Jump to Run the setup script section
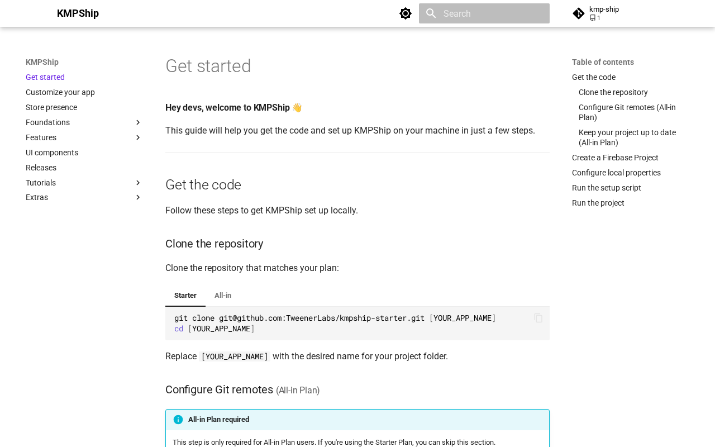715x447 pixels. tap(607, 188)
